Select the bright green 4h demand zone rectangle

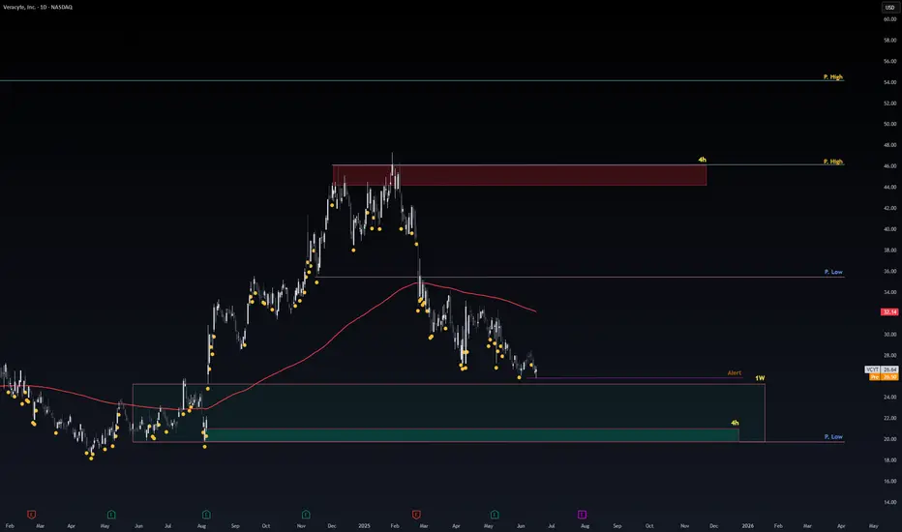pyautogui.click(x=471, y=435)
